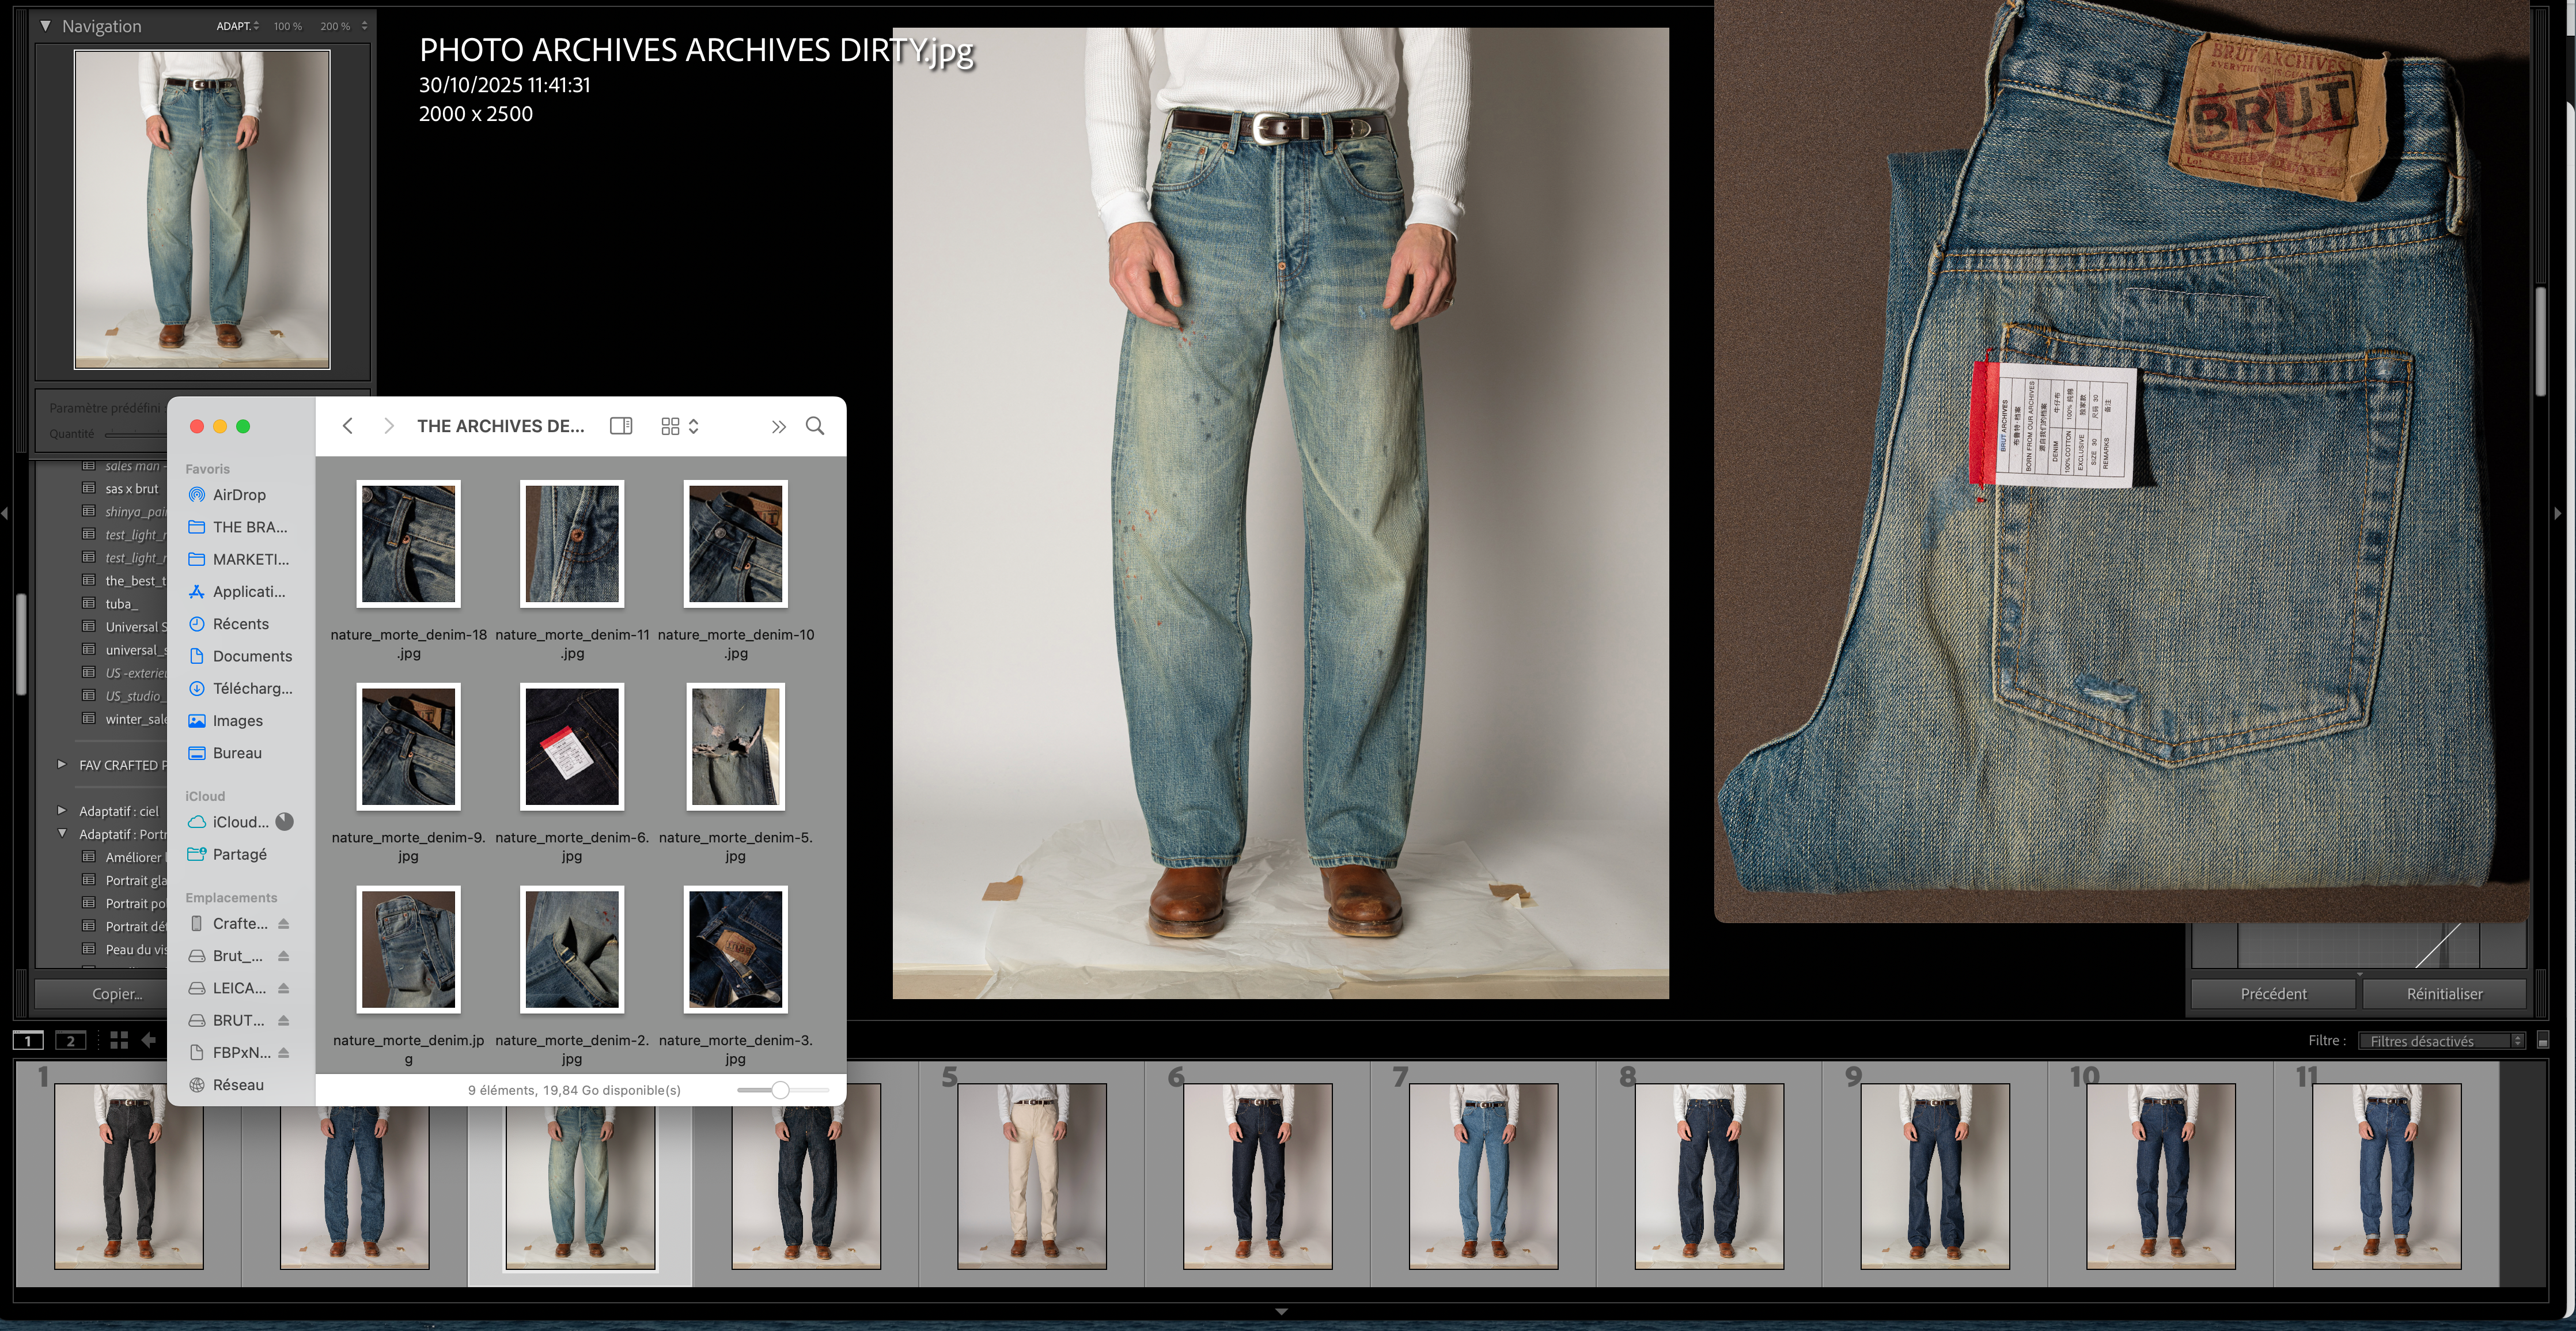The width and height of the screenshot is (2576, 1331).
Task: Set navigator zoom to 200 %
Action: (335, 26)
